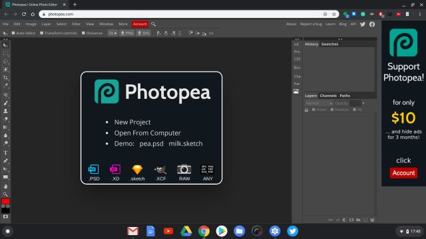This screenshot has width=426, height=239.
Task: Select the Rectangle Select tool
Action: pos(5,53)
